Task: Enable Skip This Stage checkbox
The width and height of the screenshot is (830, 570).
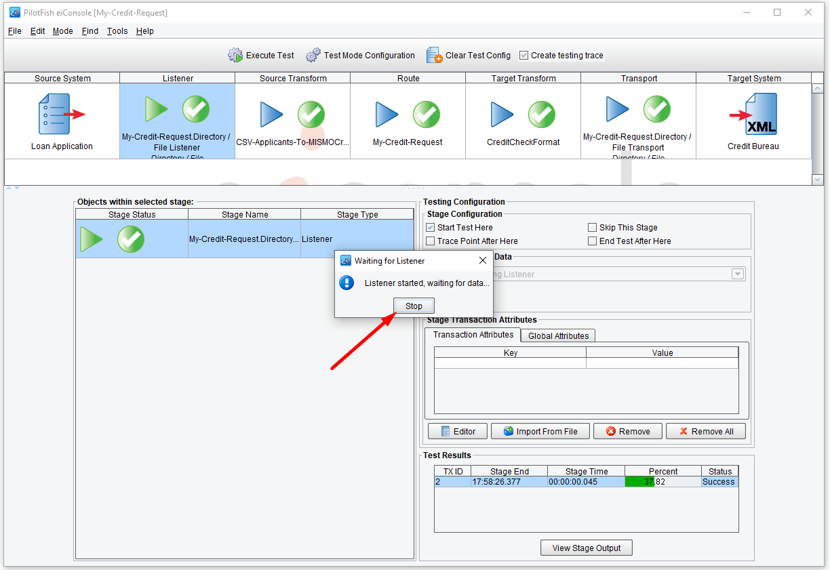Action: pyautogui.click(x=593, y=228)
